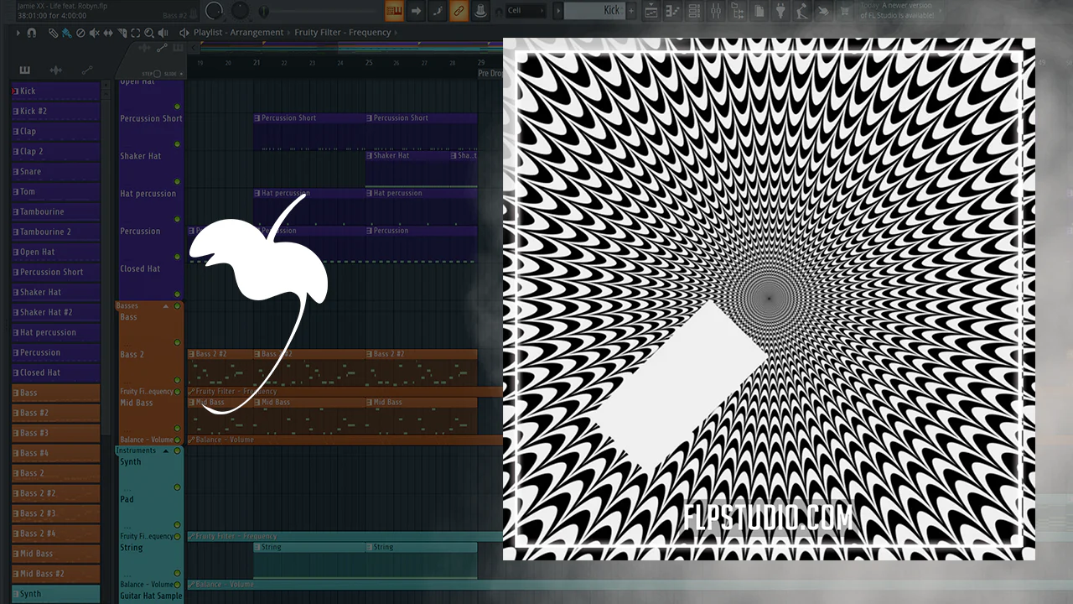The width and height of the screenshot is (1073, 604).
Task: Click the step-forward arrow button in top toolbar
Action: 416,11
